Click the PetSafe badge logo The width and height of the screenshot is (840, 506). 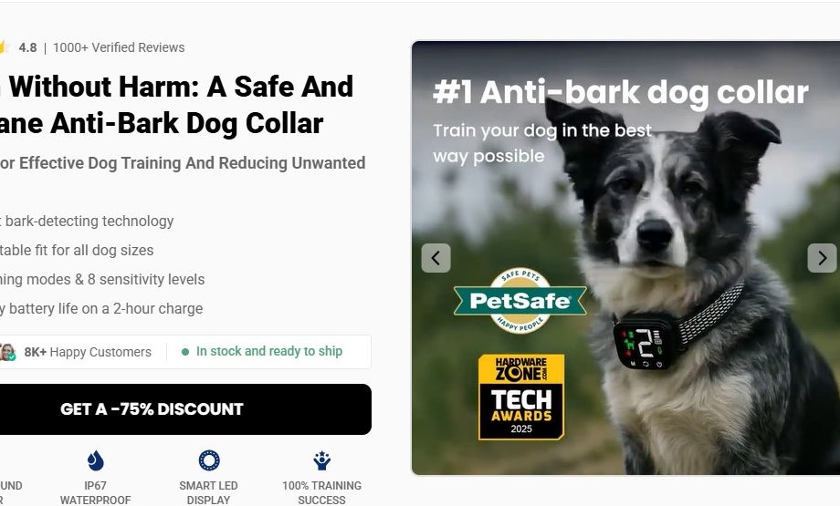pos(520,301)
